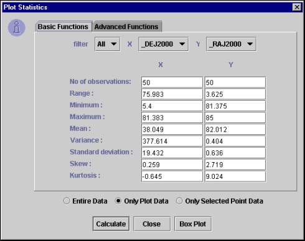Click the X Skew field showing 0.259
305x241 pixels.
pyautogui.click(x=172, y=165)
